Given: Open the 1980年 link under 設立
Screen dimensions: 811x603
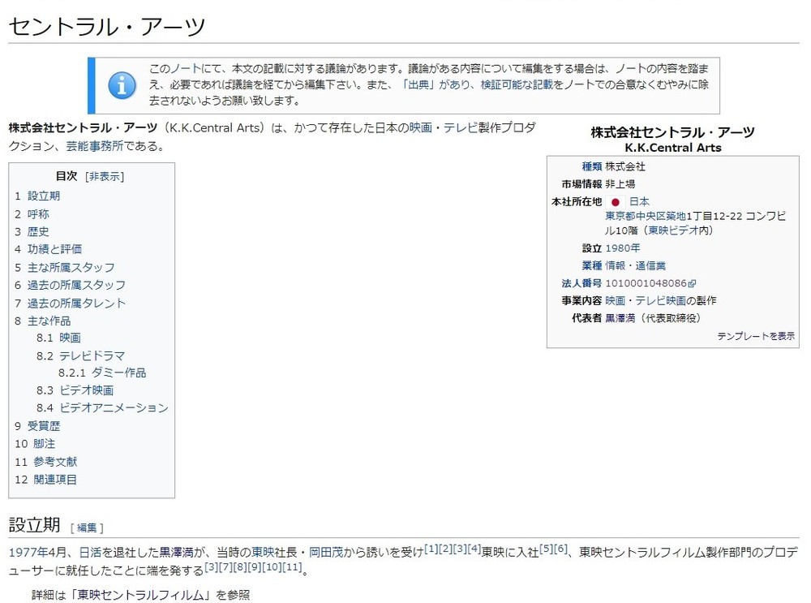Looking at the screenshot, I should point(623,248).
